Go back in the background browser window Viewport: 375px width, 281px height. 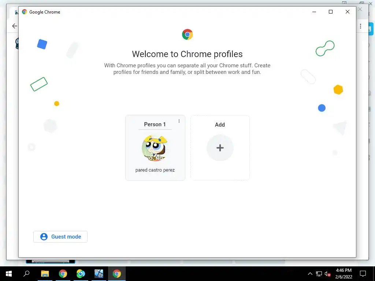pyautogui.click(x=15, y=26)
